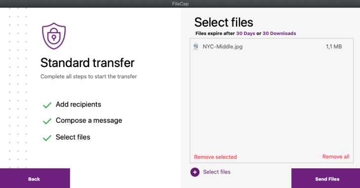The image size is (360, 188).
Task: Click the green checkmark beside Compose a message
Action: pyautogui.click(x=47, y=121)
